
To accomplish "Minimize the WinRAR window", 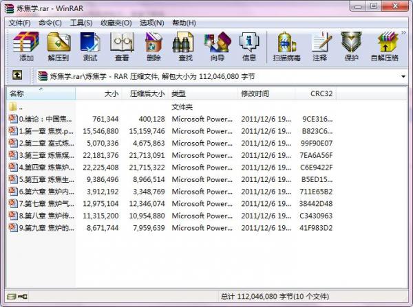I will point(358,5).
